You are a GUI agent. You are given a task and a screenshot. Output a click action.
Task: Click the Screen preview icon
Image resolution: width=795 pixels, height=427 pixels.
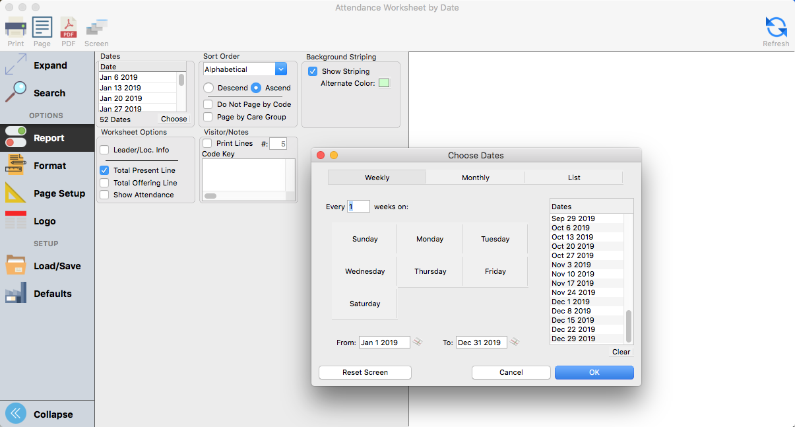click(96, 28)
